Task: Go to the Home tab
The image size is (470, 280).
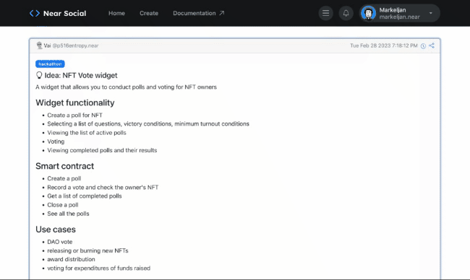Action: (116, 13)
